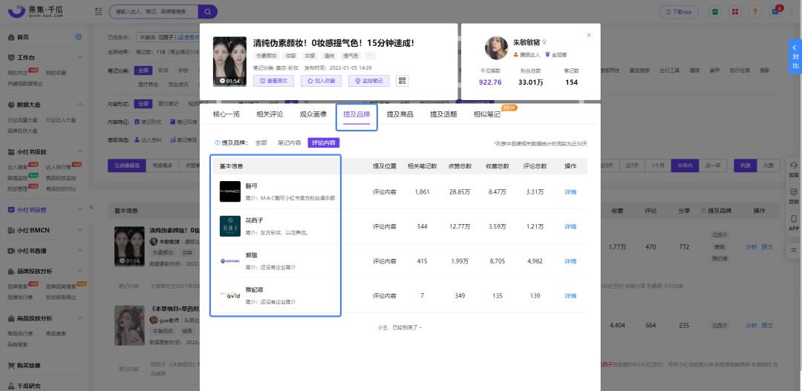802x391 pixels.
Task: Switch view to 列表 mode
Action: pyautogui.click(x=746, y=165)
